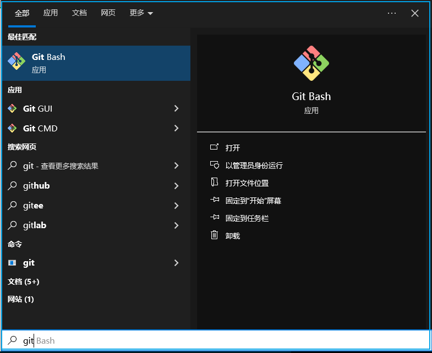
Task: Expand the 文档 (5+) results group
Action: [24, 282]
